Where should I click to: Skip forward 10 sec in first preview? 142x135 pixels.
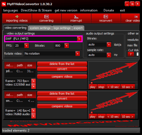pyautogui.click(x=128, y=87)
